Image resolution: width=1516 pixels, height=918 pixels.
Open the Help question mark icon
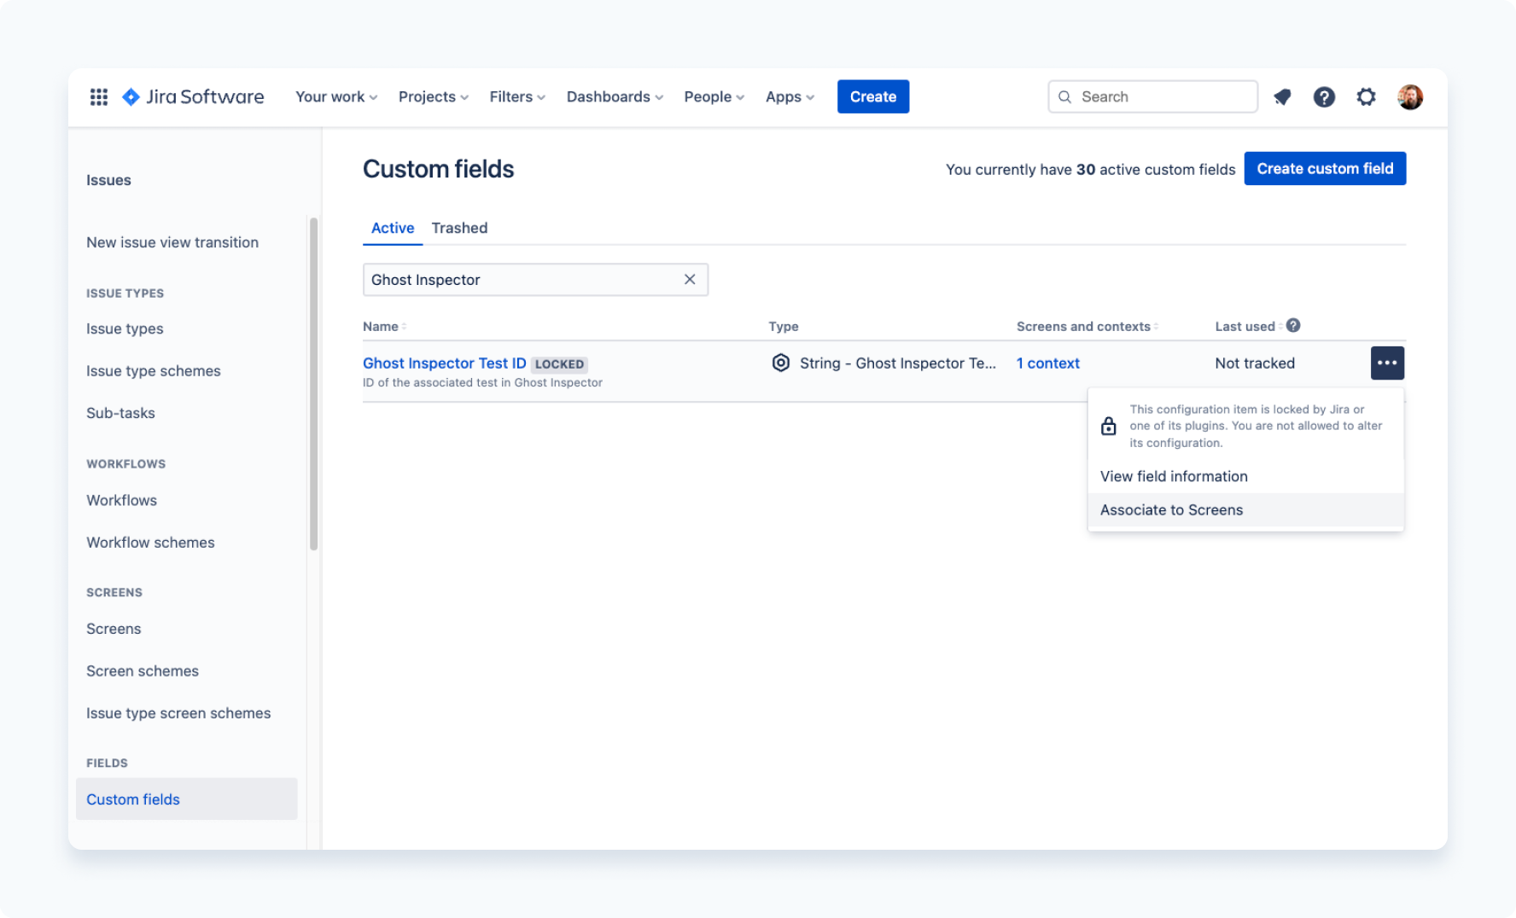pos(1324,97)
